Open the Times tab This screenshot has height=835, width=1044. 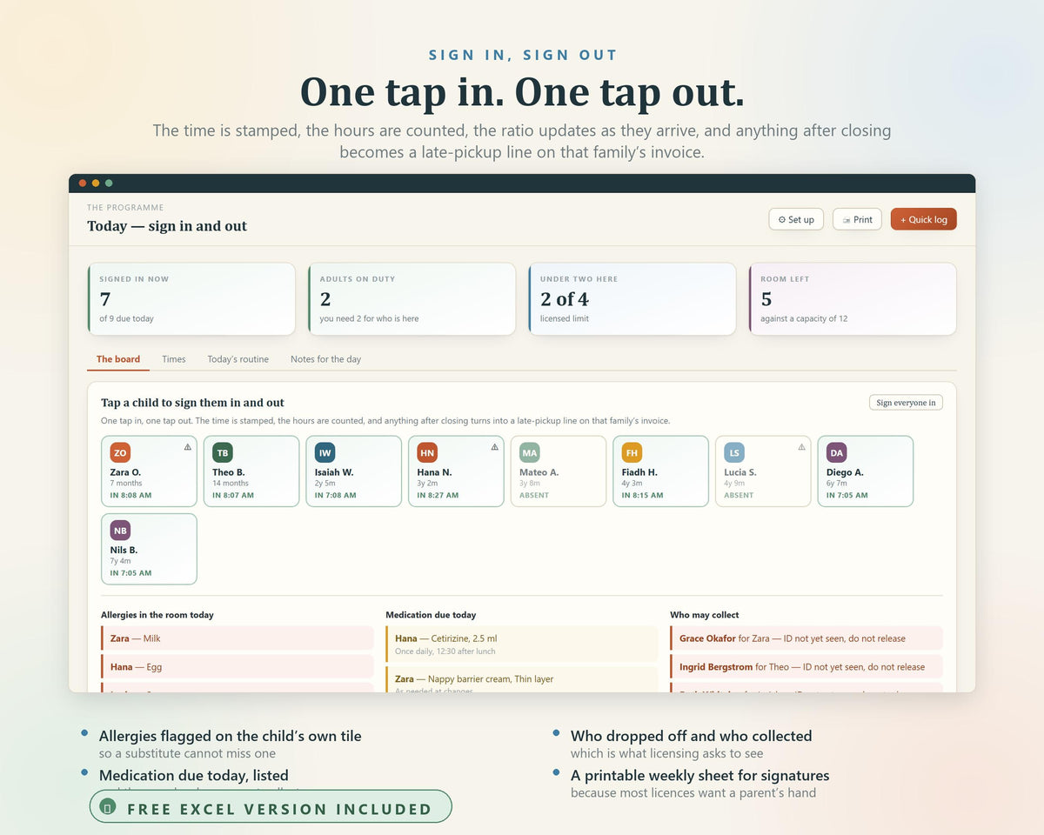click(x=174, y=359)
